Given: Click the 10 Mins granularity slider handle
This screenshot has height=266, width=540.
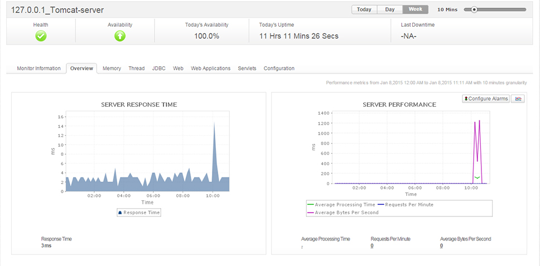Looking at the screenshot, I should pos(474,9).
